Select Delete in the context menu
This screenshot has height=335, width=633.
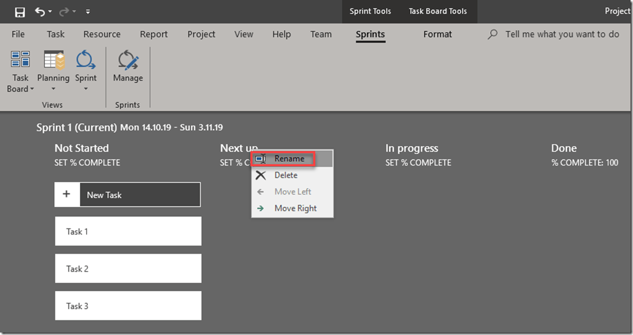coord(286,175)
